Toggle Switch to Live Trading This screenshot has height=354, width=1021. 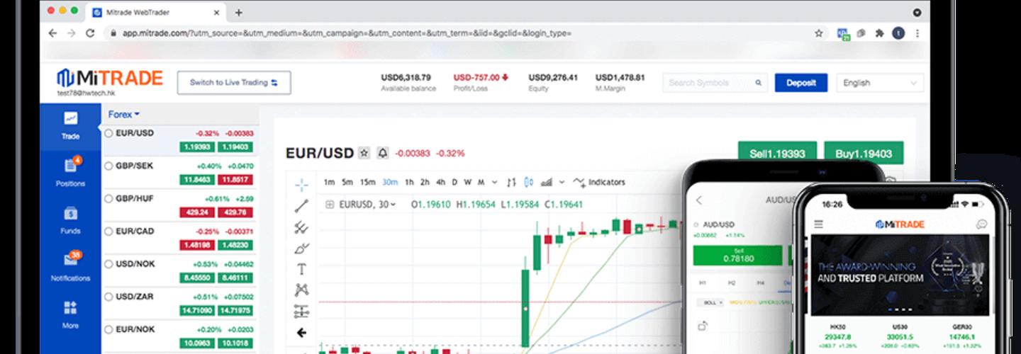[234, 82]
